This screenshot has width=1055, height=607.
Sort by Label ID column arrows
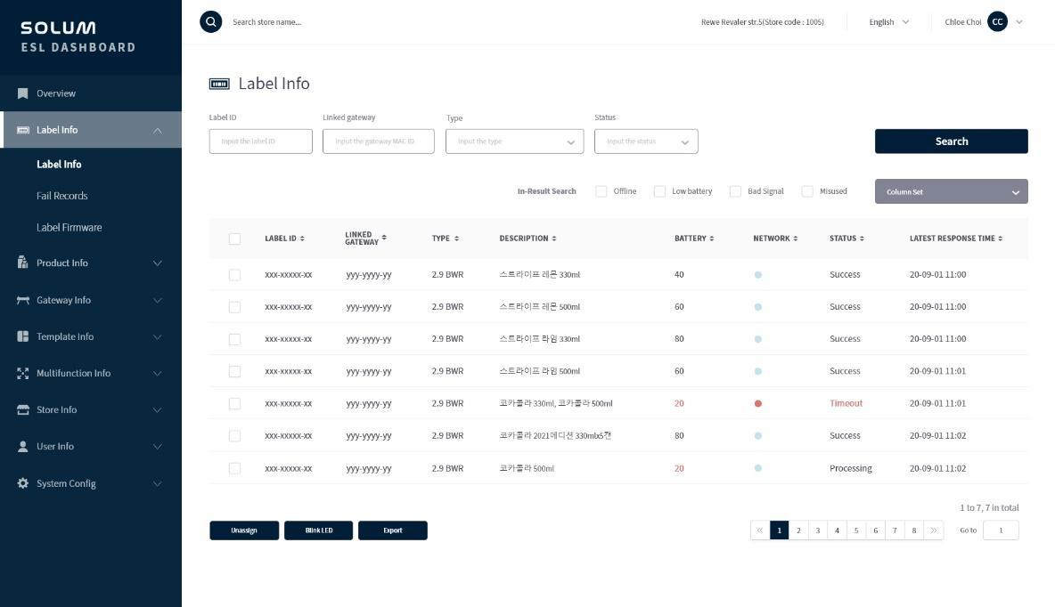[x=302, y=239]
